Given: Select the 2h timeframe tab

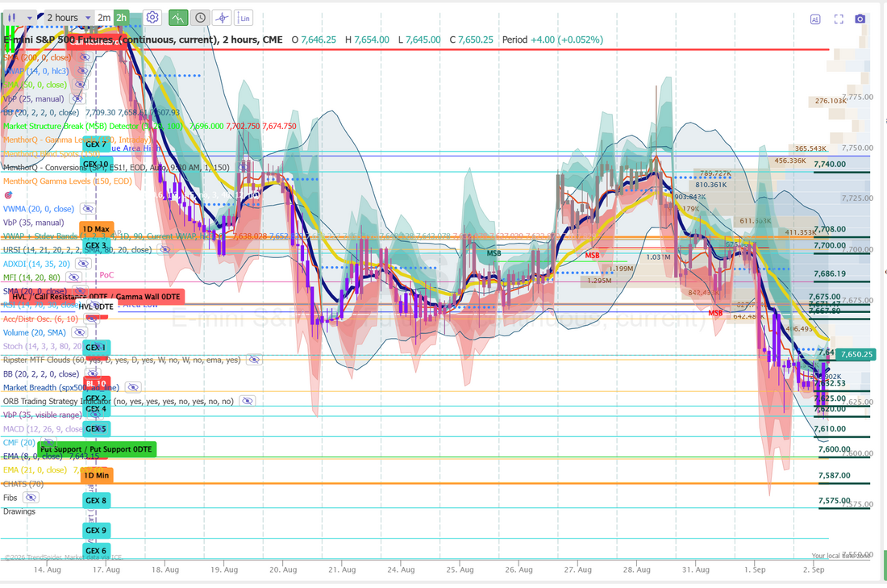Looking at the screenshot, I should (121, 18).
